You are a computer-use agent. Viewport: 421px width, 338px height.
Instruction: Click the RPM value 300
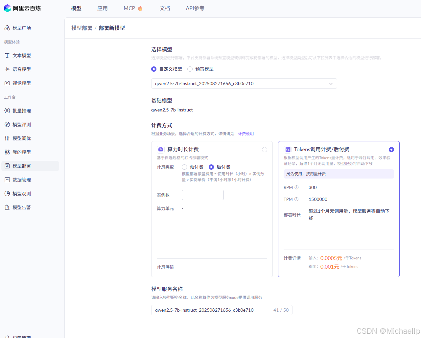[313, 187]
